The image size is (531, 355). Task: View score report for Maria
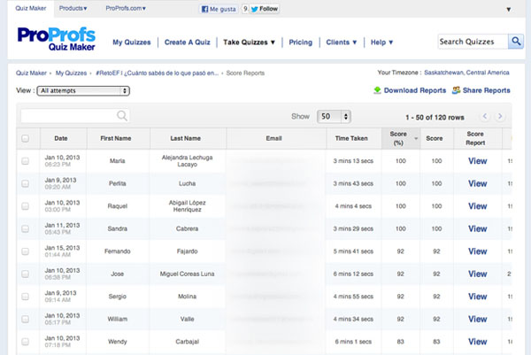(478, 161)
